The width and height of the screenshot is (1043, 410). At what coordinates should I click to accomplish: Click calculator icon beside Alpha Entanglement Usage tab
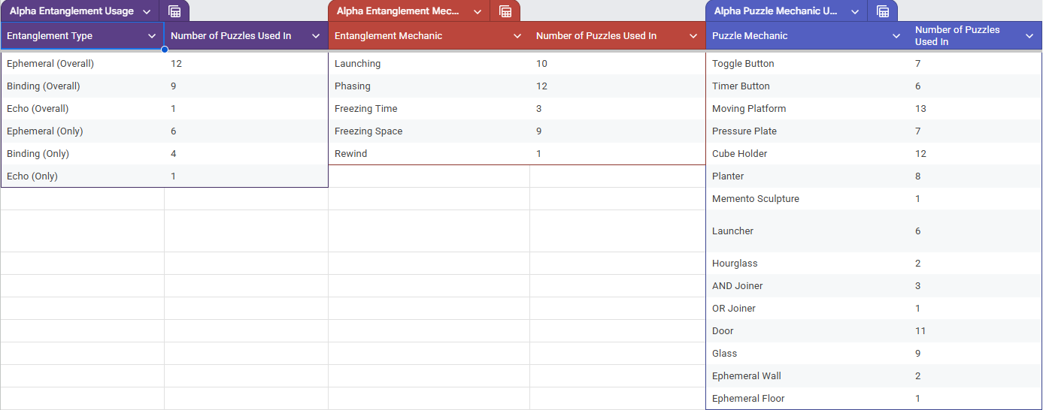click(174, 11)
